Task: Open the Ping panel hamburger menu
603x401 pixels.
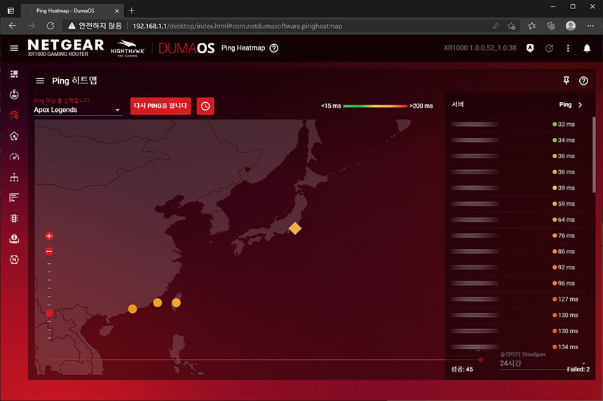Action: [x=40, y=81]
